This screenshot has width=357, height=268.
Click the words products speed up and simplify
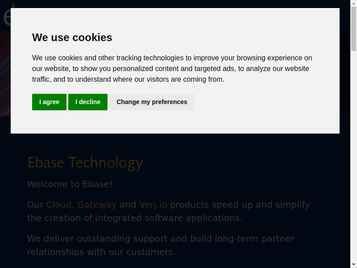pos(240,205)
